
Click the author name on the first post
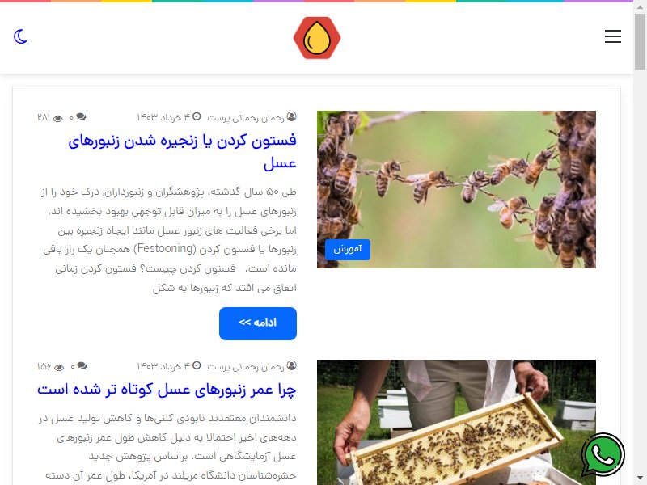click(x=246, y=118)
